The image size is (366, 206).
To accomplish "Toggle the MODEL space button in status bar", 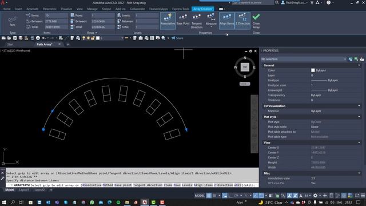I will [200, 196].
